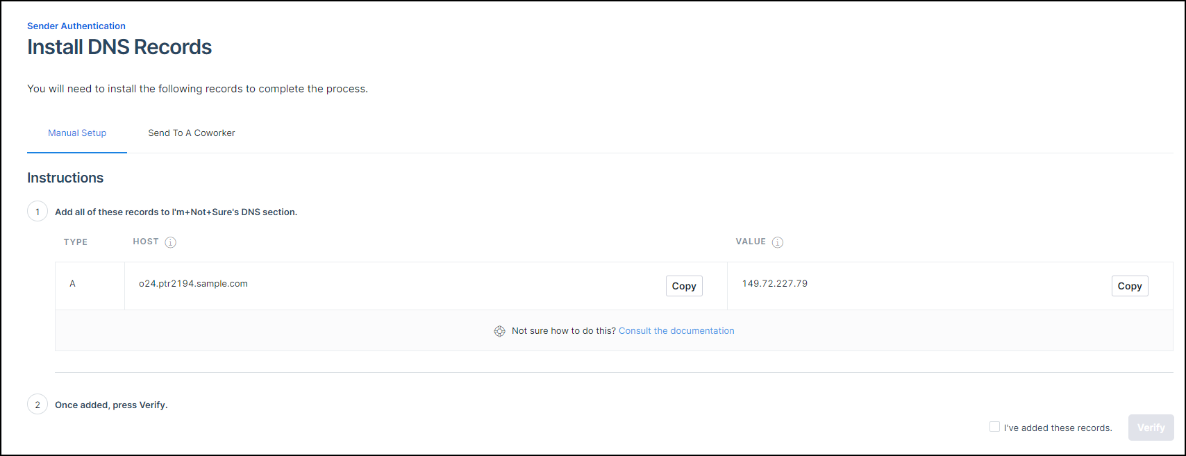
Task: Click the host text o24.ptr2194.sample.com
Action: click(x=193, y=284)
